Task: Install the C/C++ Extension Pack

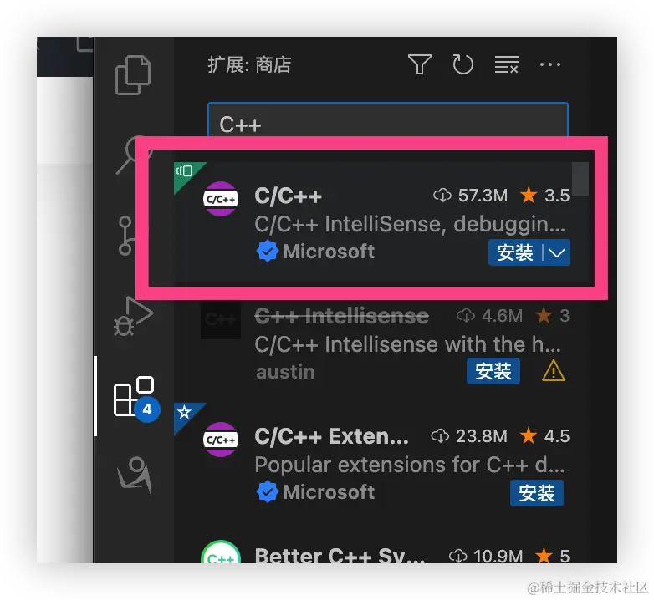Action: 536,493
